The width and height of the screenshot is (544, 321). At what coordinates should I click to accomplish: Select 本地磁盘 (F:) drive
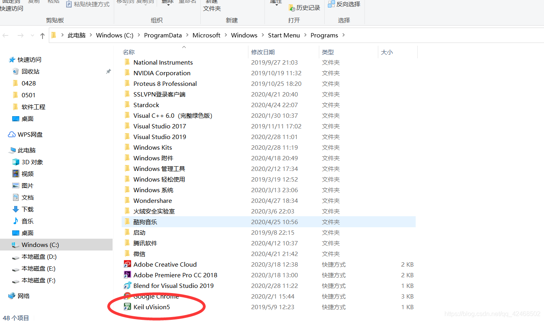(34, 280)
